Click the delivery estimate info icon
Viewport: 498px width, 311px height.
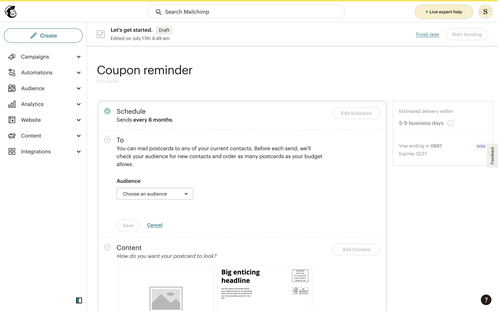point(451,123)
